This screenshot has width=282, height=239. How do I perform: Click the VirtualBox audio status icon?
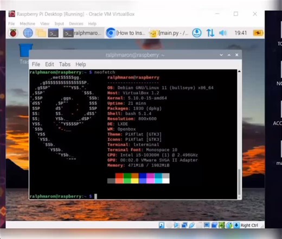click(x=176, y=225)
